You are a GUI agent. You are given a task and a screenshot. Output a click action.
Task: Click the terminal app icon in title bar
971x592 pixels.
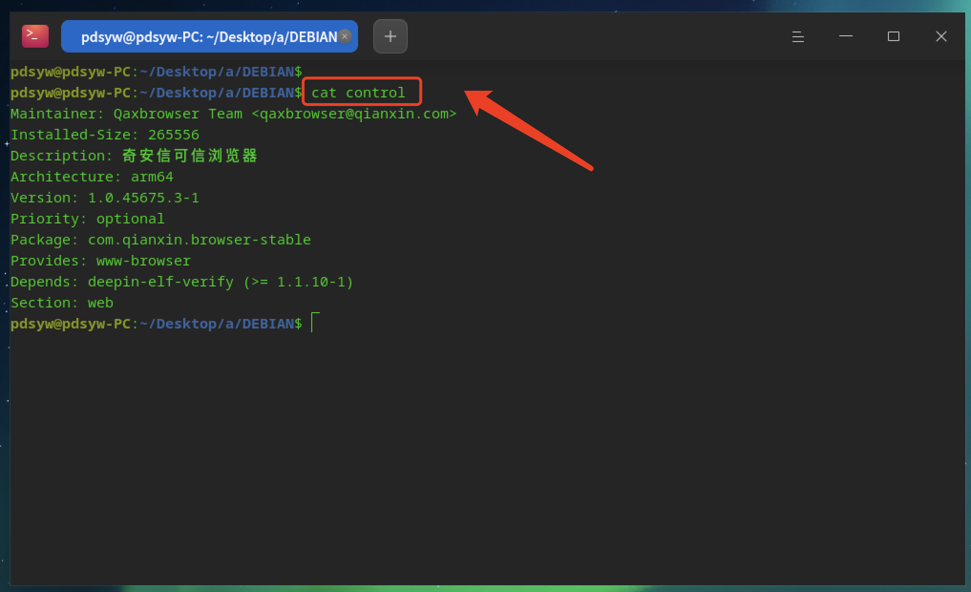35,36
